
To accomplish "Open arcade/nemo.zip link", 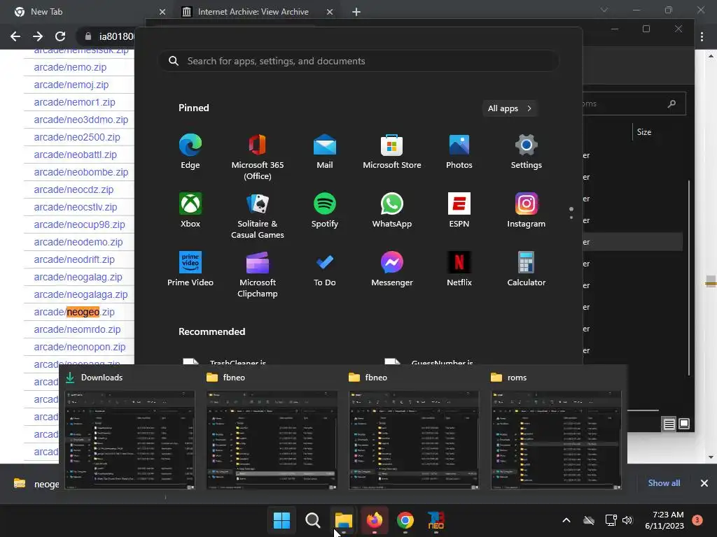I will tap(70, 67).
